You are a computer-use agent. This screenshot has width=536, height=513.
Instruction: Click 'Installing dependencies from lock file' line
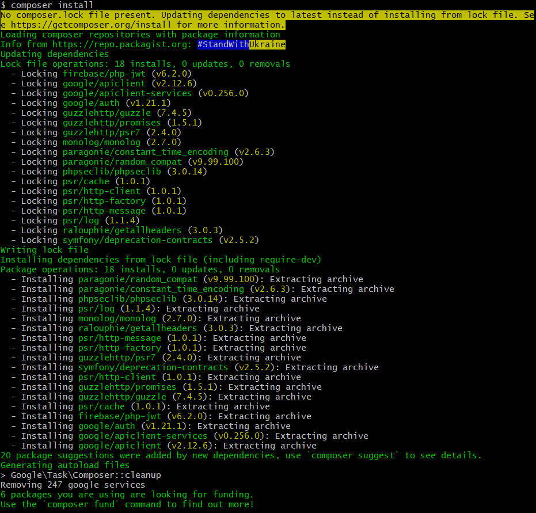161,260
